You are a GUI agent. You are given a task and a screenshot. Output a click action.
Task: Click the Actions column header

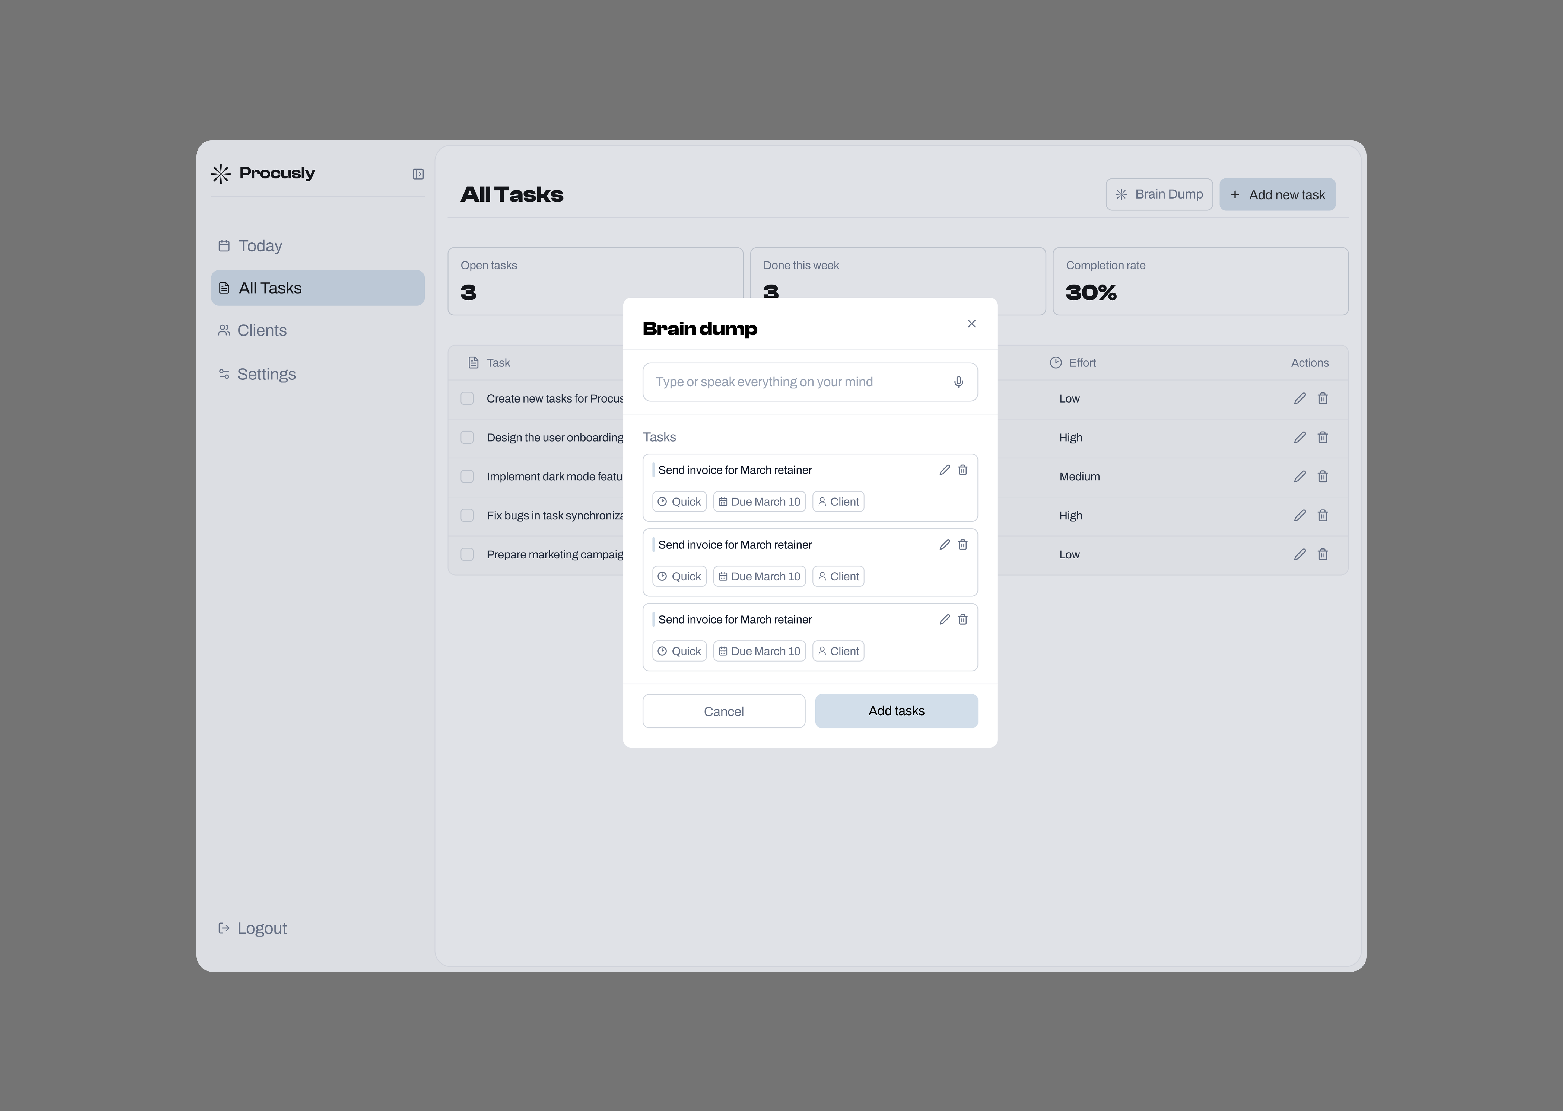tap(1310, 363)
